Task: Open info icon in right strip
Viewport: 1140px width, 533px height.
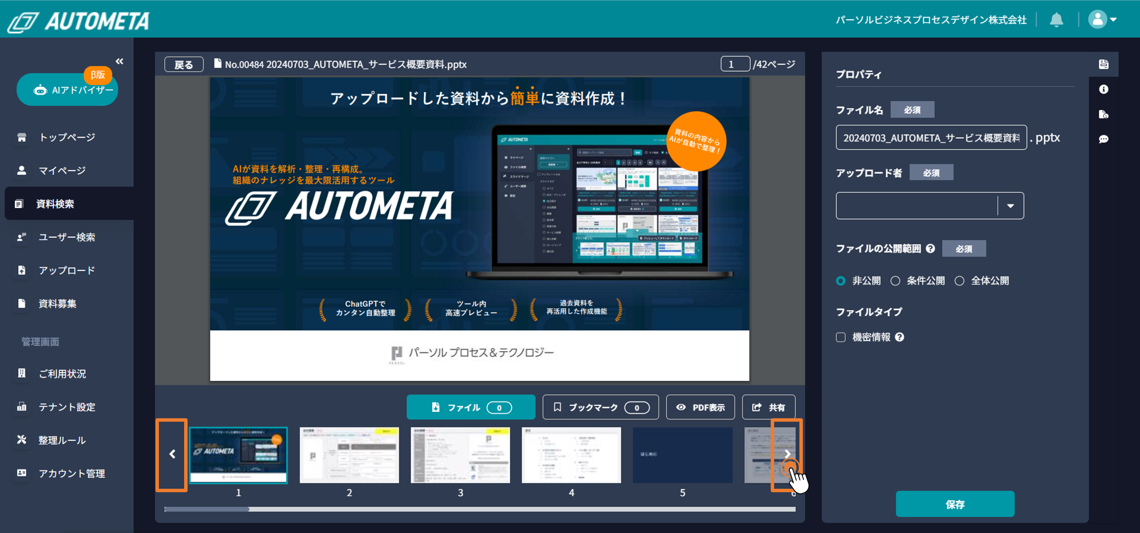Action: pos(1103,90)
